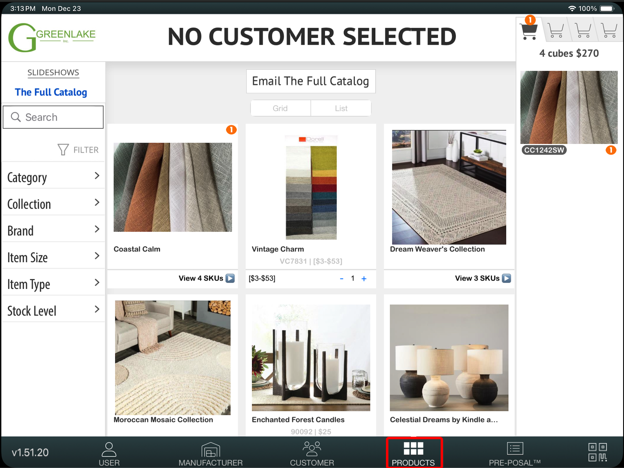Open the active filled shopping cart
The image size is (624, 468).
529,30
